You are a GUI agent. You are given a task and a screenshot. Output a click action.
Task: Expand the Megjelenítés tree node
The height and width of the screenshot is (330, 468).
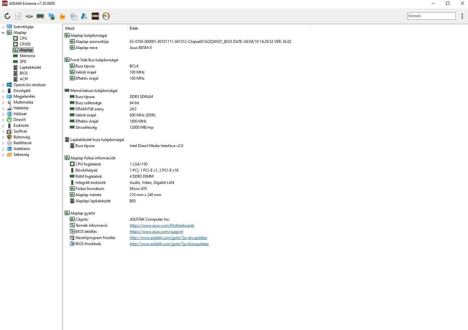(x=3, y=96)
